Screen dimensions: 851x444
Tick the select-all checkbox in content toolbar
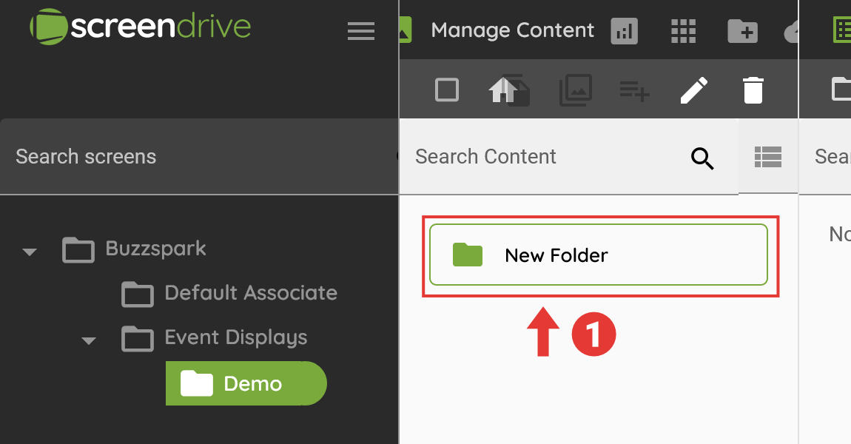point(447,90)
